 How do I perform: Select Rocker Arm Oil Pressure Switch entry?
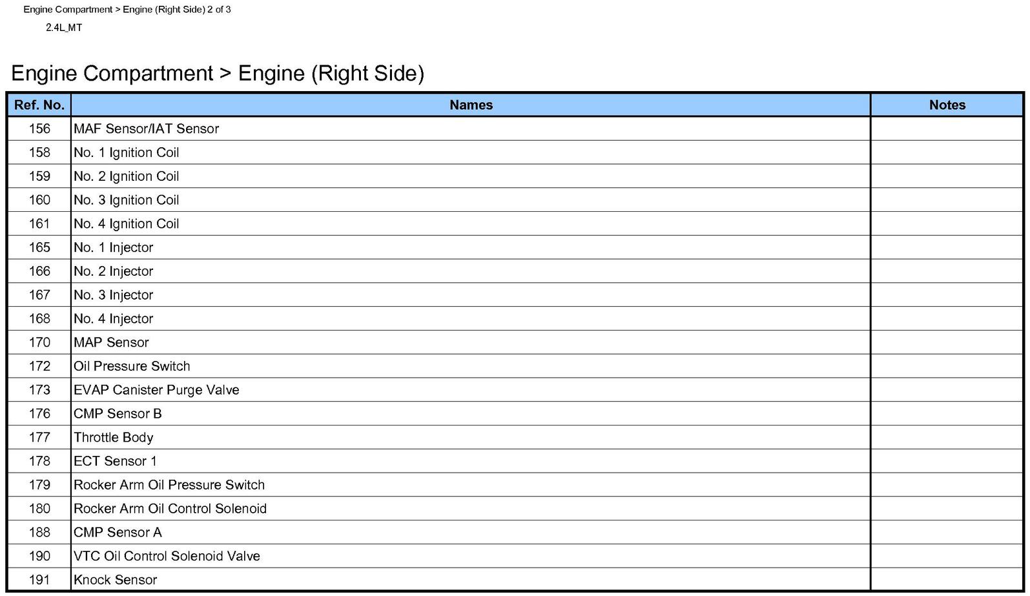tap(169, 485)
